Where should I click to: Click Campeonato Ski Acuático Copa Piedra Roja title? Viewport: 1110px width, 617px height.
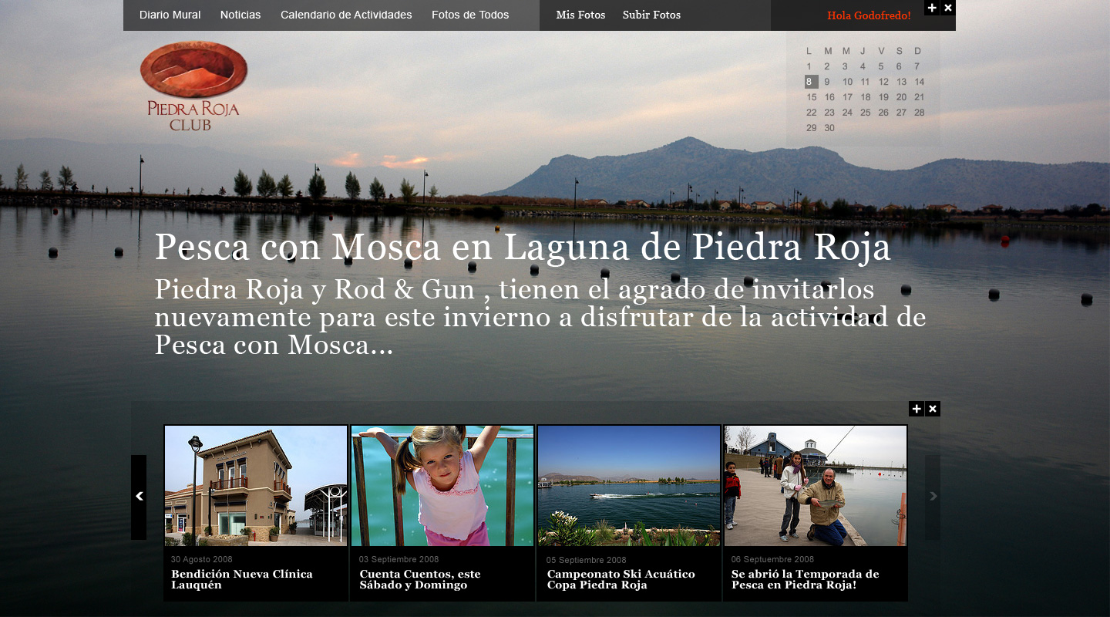coord(621,579)
